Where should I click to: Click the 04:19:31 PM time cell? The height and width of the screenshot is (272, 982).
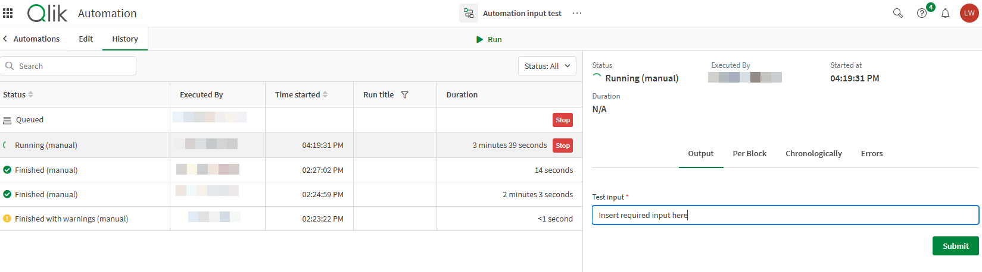323,145
